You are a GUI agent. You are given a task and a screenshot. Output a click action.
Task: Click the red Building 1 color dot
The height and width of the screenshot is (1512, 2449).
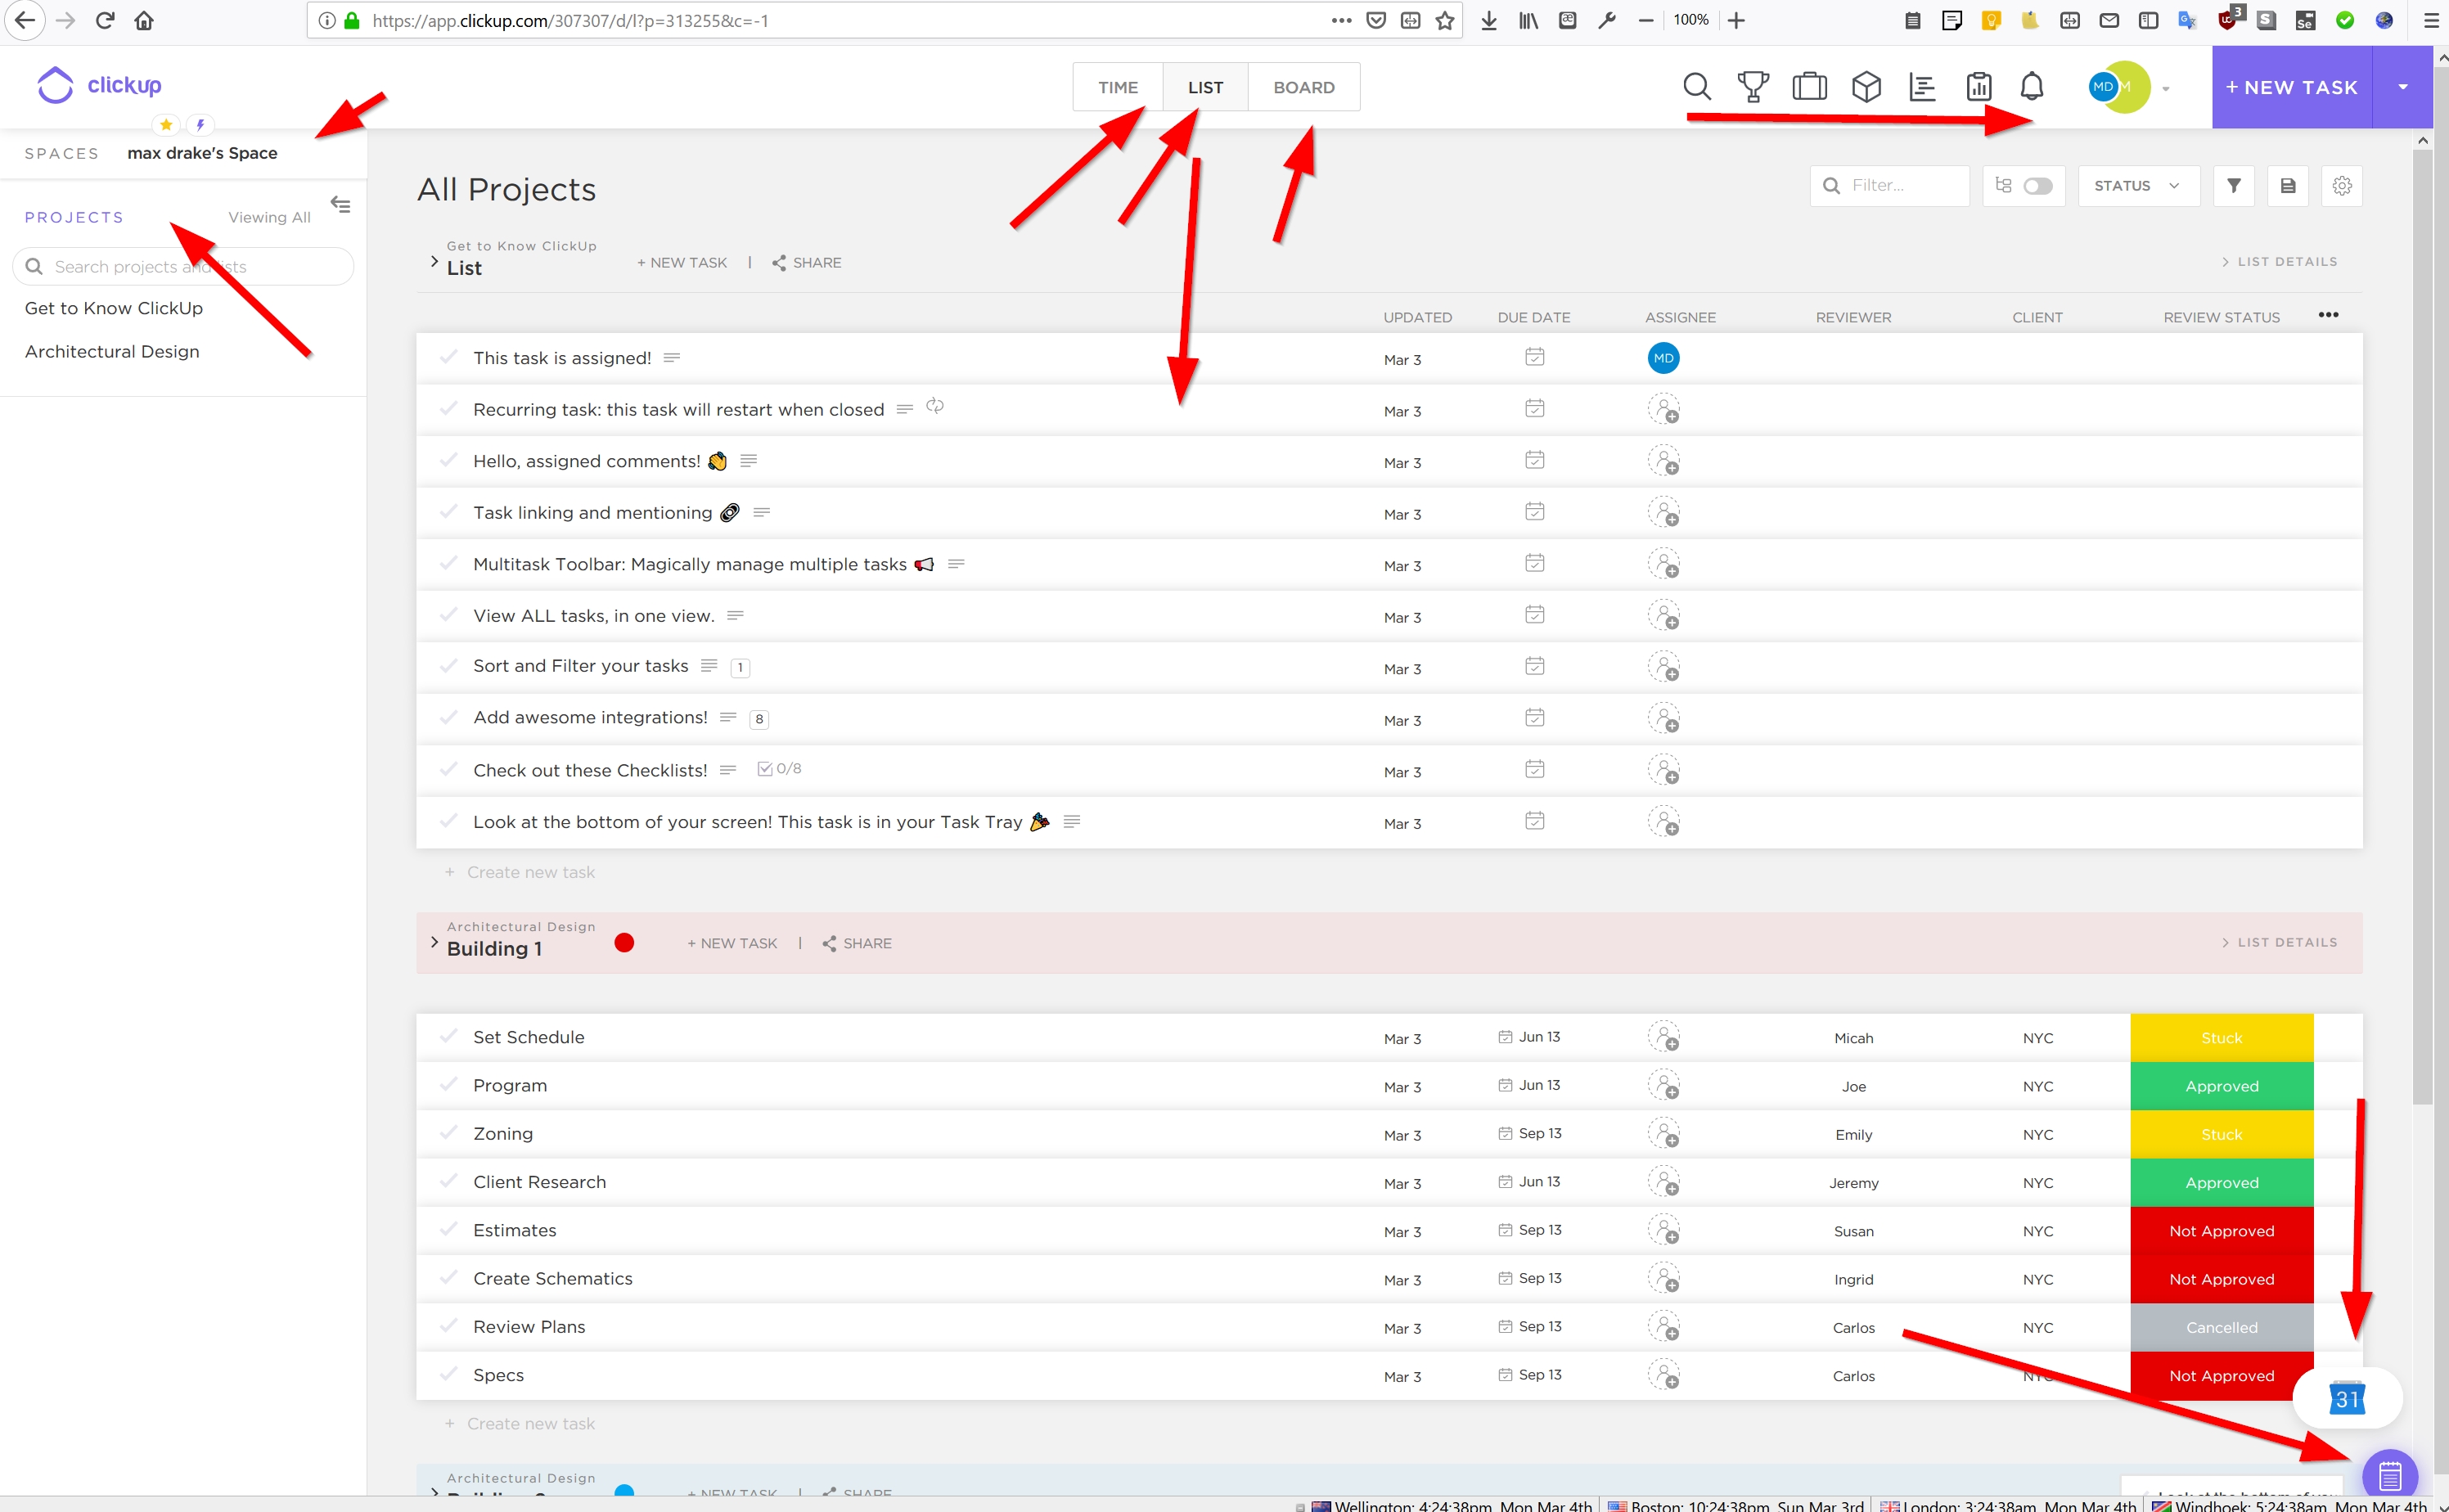pos(624,942)
